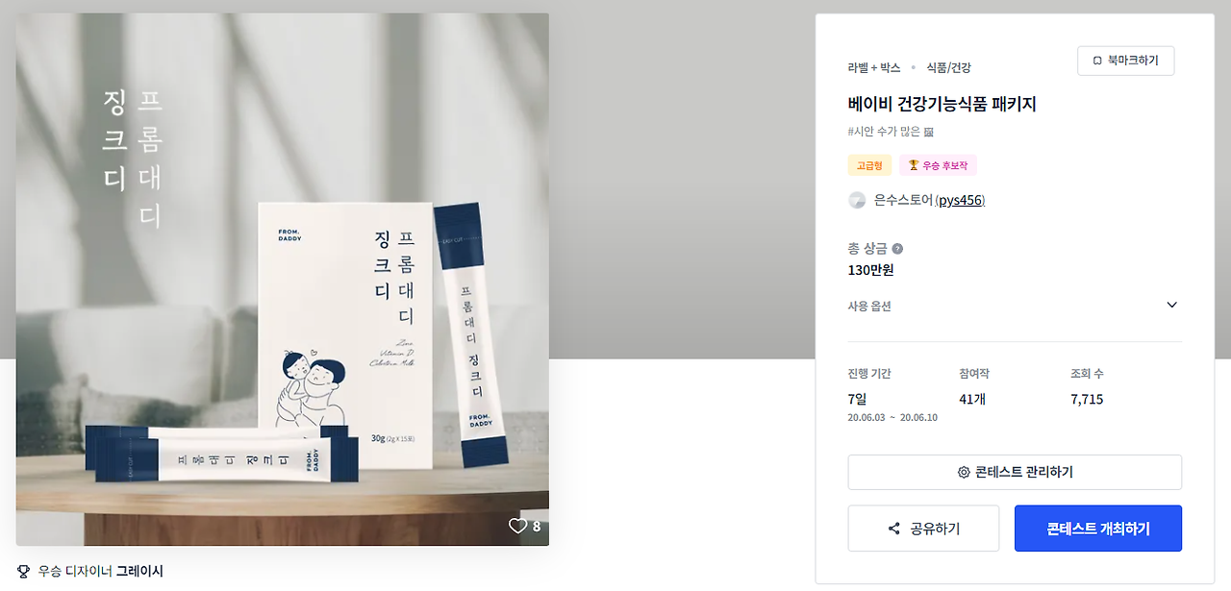Viewport: 1231px width, 591px height.
Task: Click the trophy icon beside 우승 디자이너
Action: (x=24, y=571)
